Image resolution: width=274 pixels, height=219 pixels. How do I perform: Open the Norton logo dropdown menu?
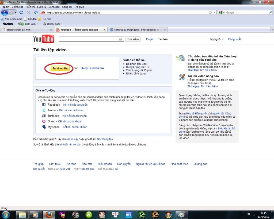pos(8,24)
